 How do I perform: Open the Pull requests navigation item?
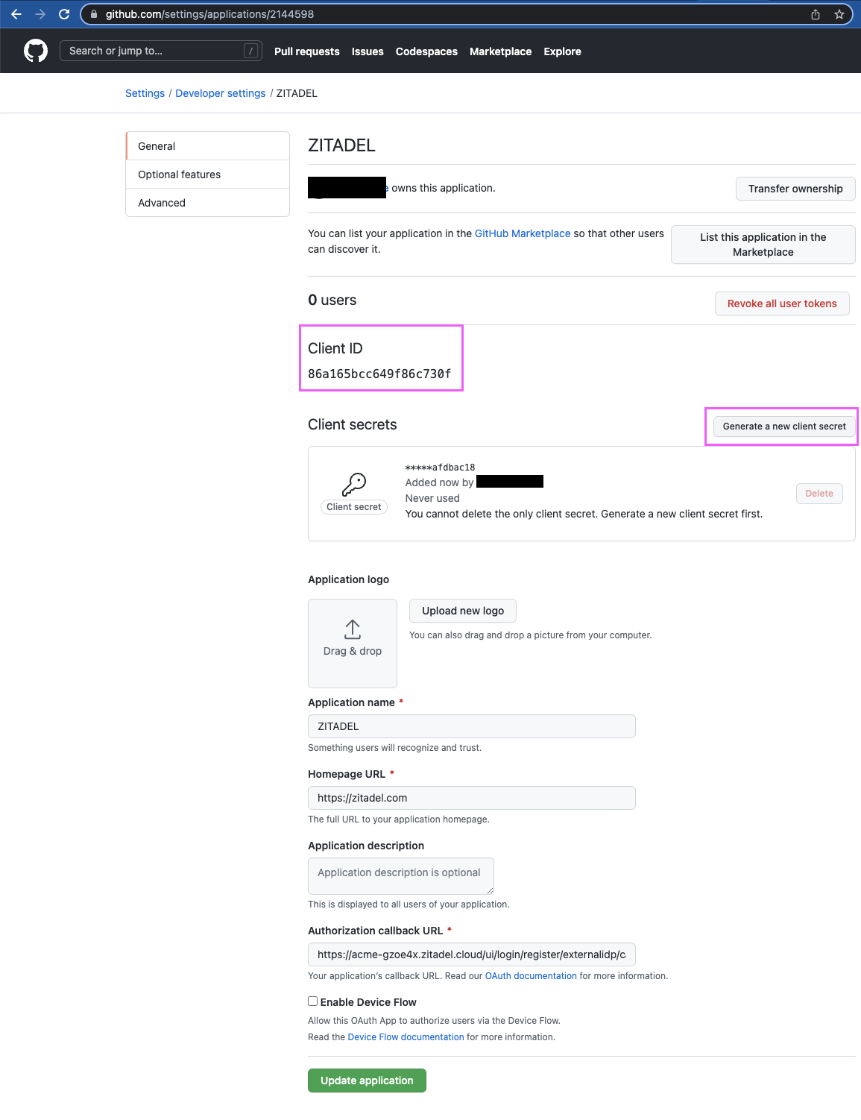tap(306, 51)
